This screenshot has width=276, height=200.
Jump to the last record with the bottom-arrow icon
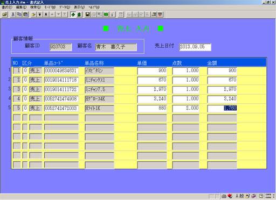pos(46,15)
